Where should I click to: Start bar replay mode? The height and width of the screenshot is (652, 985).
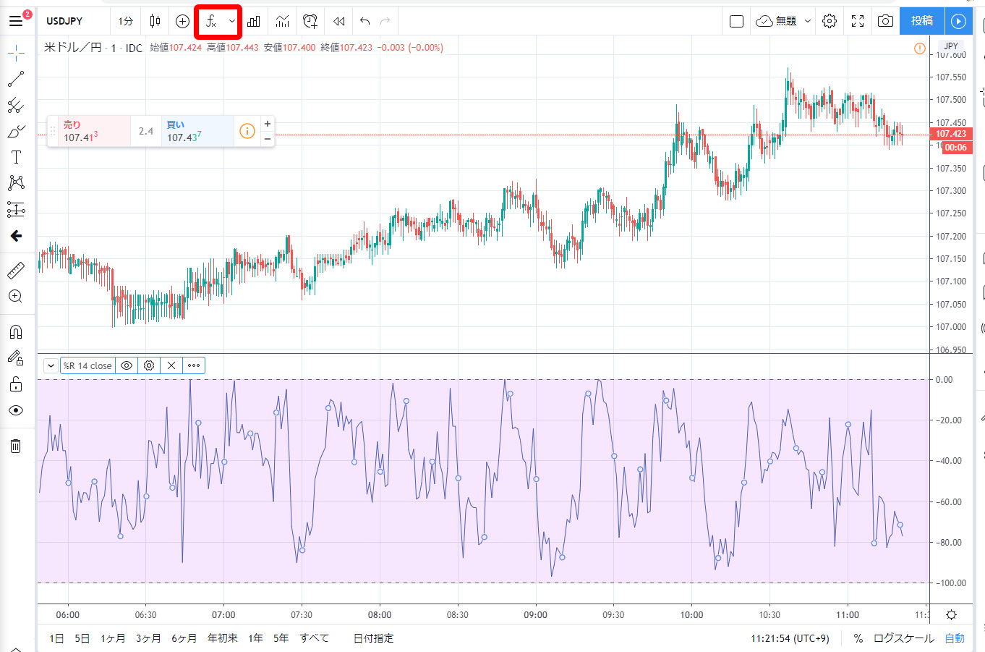[338, 21]
